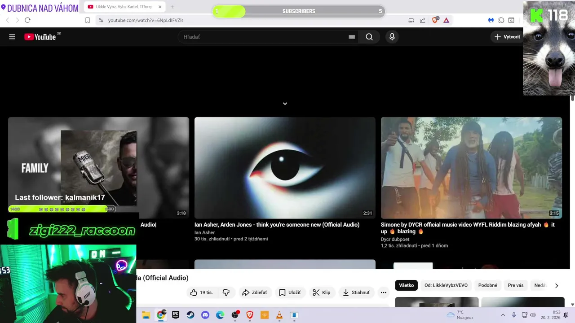Image resolution: width=575 pixels, height=323 pixels.
Task: Open the volume speaker tray icon
Action: (533, 315)
